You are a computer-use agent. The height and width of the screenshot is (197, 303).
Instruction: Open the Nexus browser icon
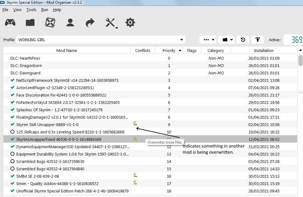pos(50,22)
